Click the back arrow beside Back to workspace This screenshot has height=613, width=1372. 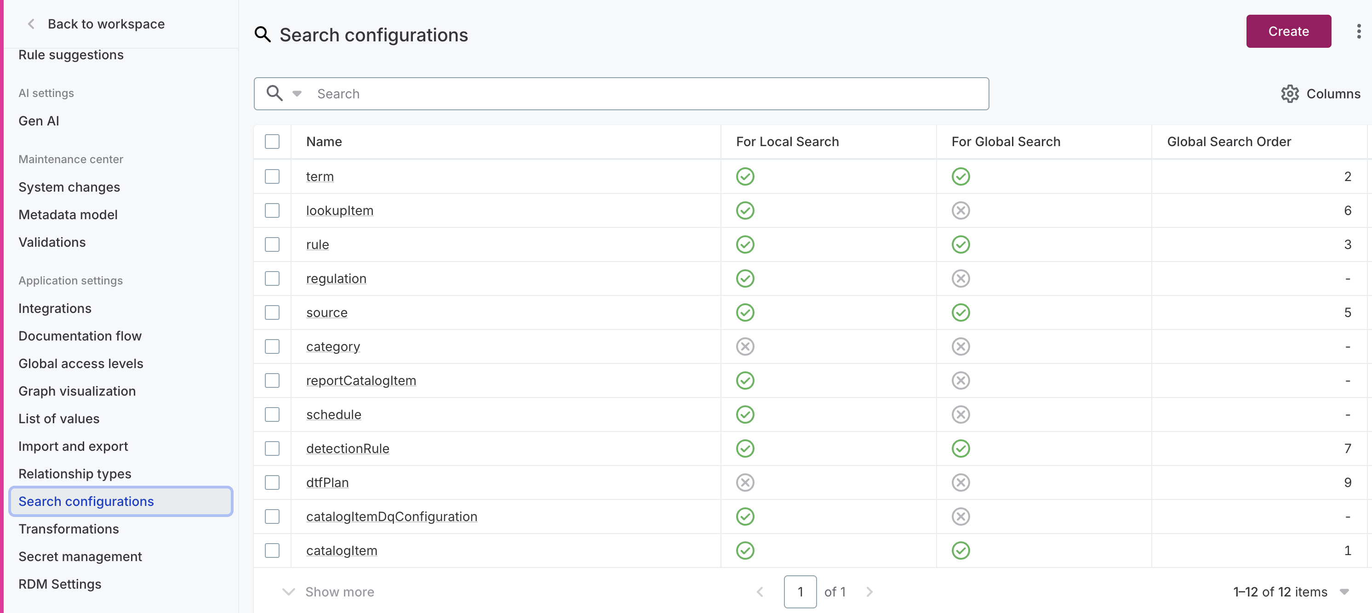[30, 23]
